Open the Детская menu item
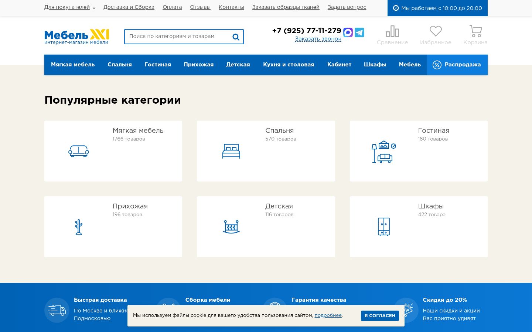The image size is (532, 332). (238, 65)
